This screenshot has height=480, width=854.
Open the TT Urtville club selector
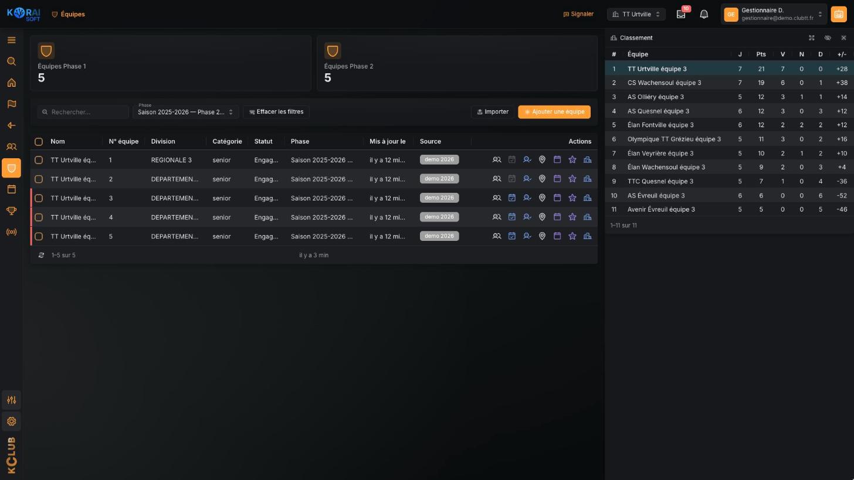tap(636, 14)
